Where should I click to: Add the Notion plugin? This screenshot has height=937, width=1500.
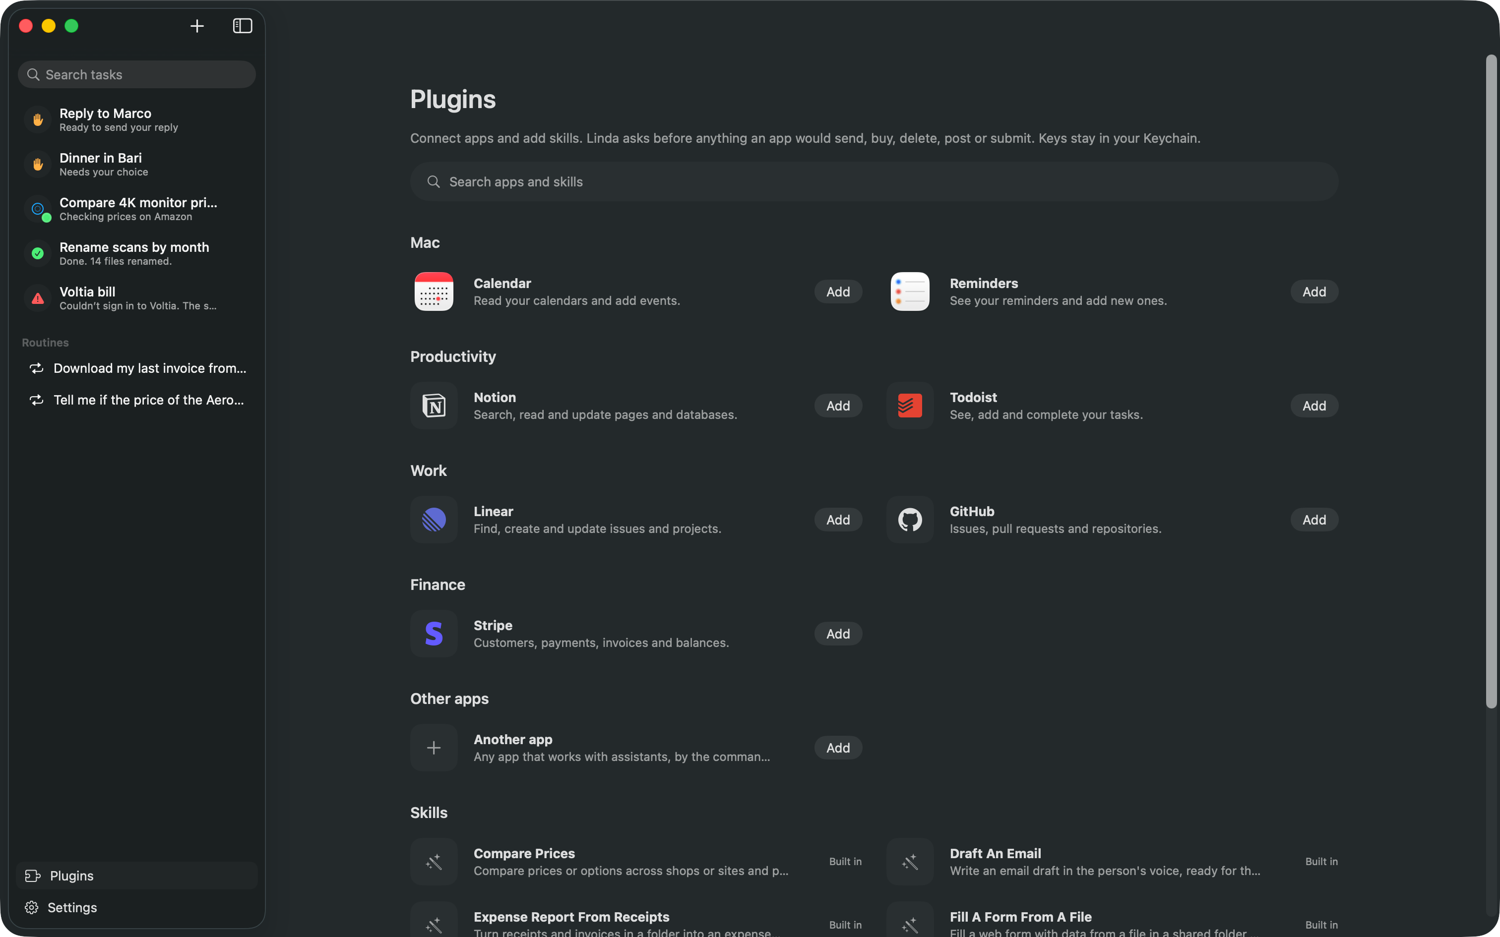pyautogui.click(x=838, y=406)
